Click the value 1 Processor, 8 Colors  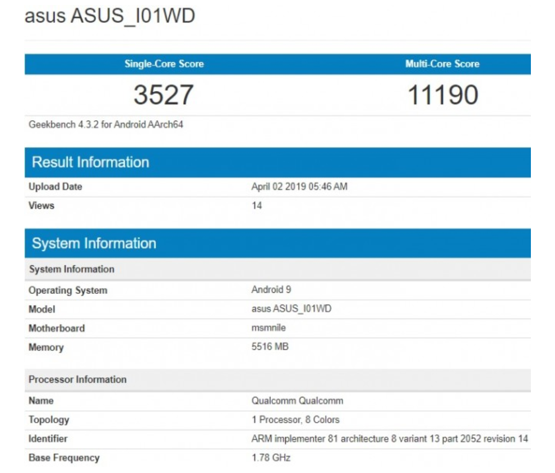[295, 420]
